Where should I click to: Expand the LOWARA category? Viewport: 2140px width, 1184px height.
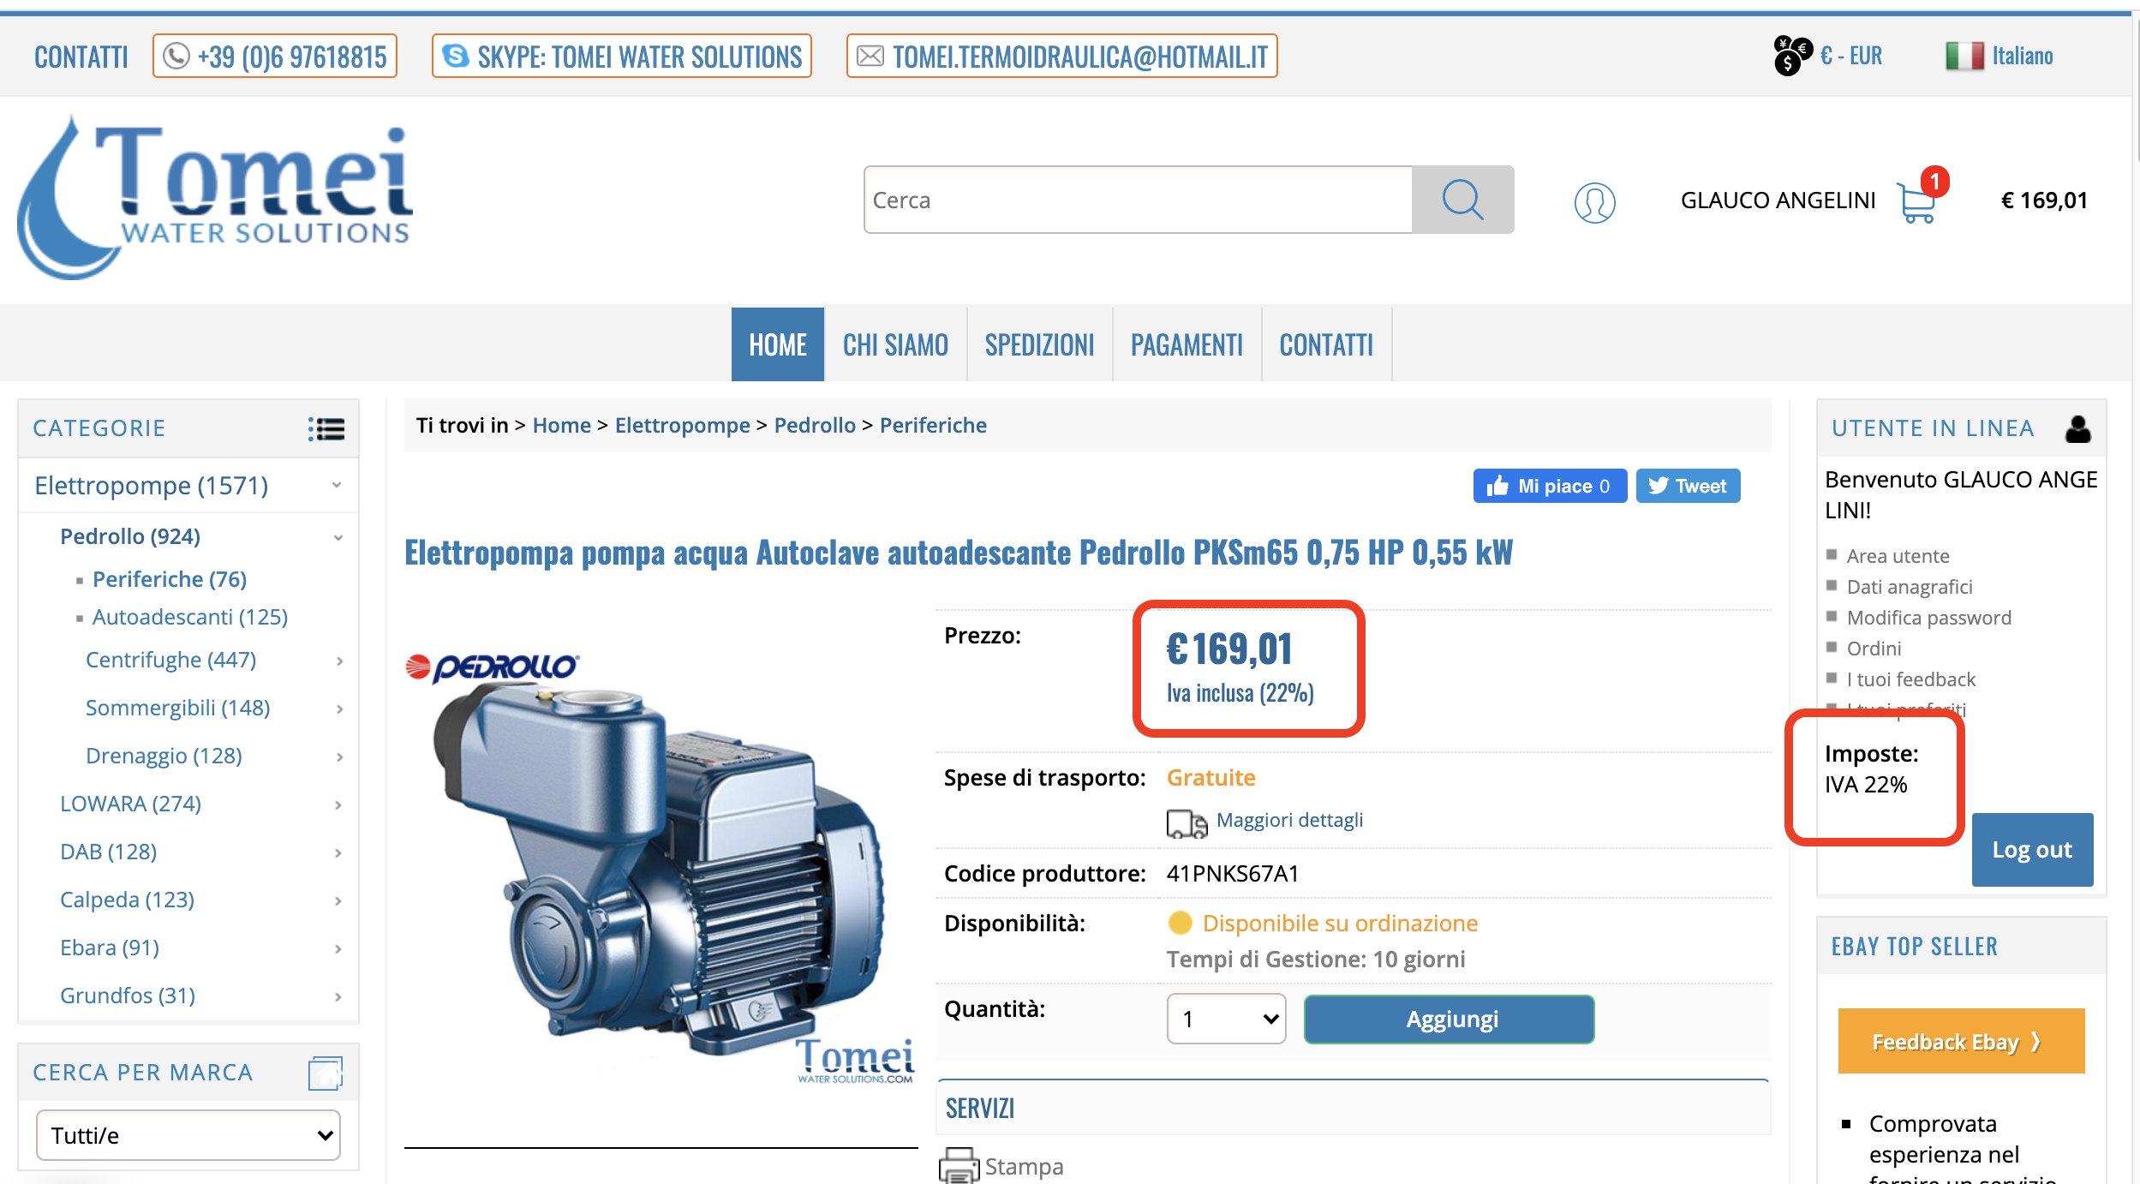tap(339, 804)
